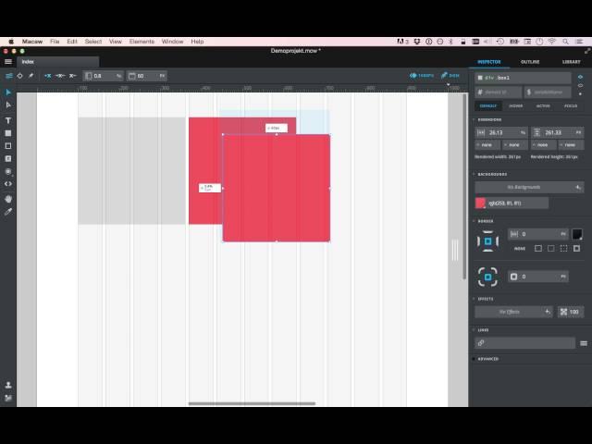
Task: Click the red background color swatch
Action: click(480, 203)
